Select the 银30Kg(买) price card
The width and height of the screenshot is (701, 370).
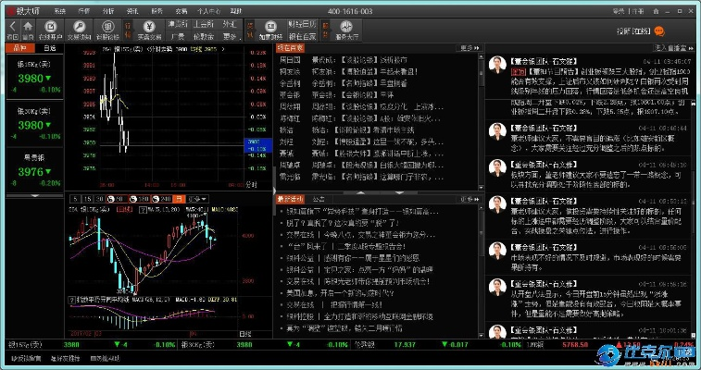pyautogui.click(x=34, y=124)
